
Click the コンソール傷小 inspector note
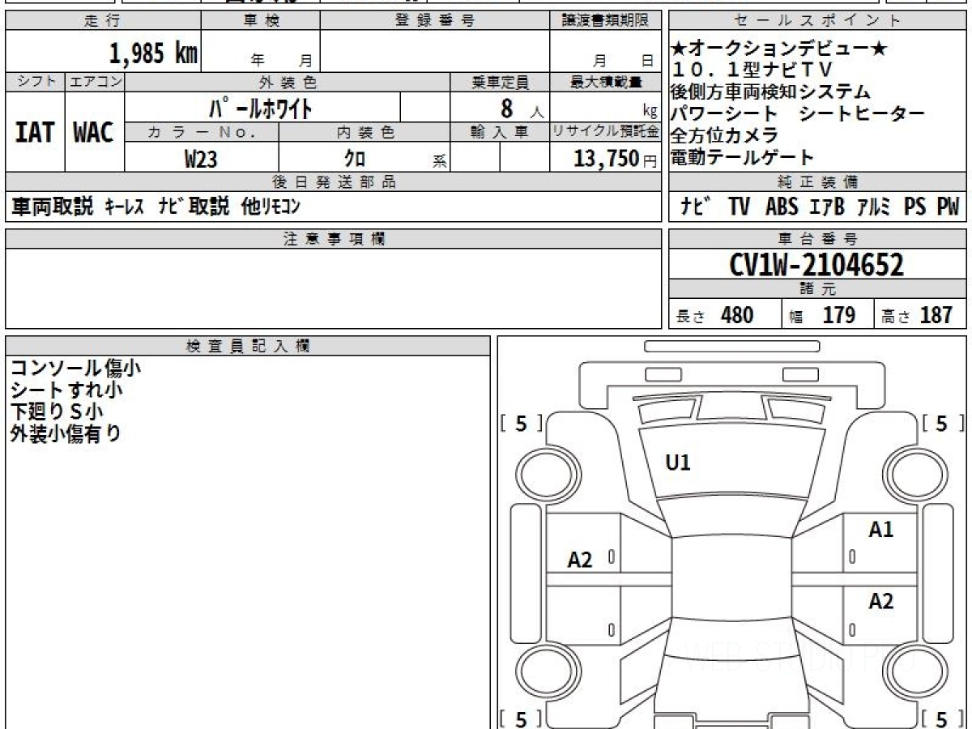tap(75, 368)
